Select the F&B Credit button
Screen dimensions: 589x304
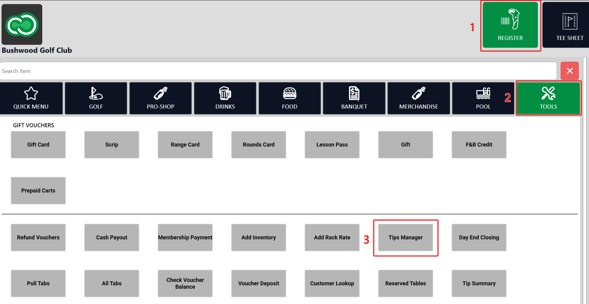[479, 145]
